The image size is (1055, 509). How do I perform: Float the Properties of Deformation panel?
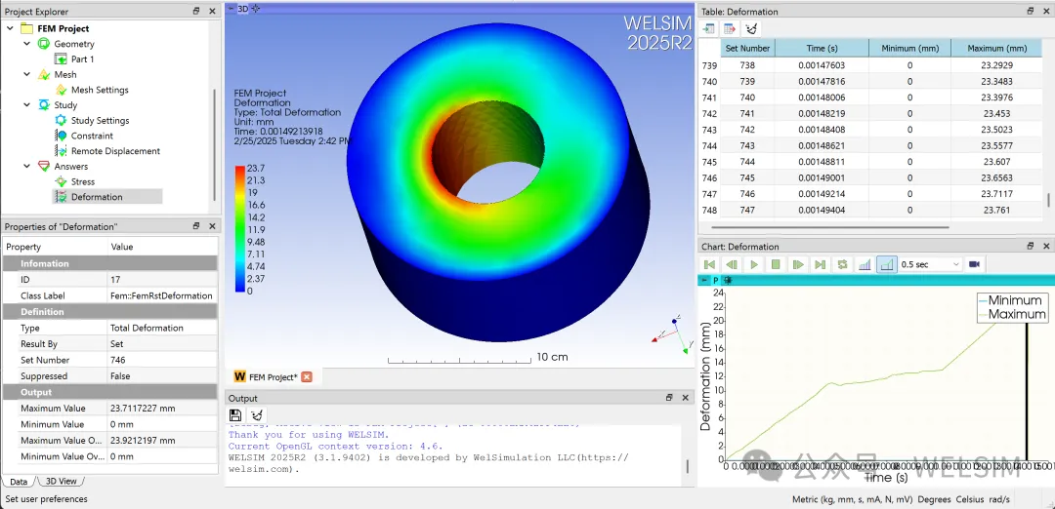pos(196,226)
